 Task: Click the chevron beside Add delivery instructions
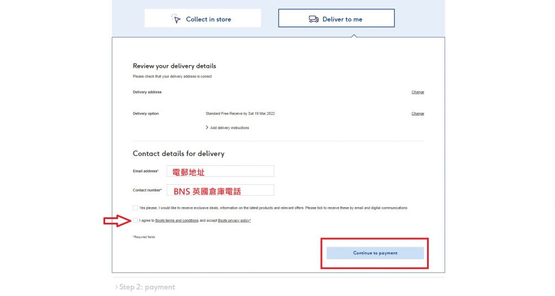tap(206, 127)
